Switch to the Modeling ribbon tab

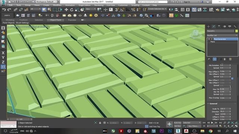[x=10, y=20]
